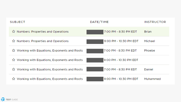
Task: Open Numbers: Properties and Operations with Michael
Action: pyautogui.click(x=43, y=41)
